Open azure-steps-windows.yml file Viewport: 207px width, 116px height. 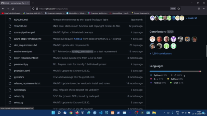27,39
